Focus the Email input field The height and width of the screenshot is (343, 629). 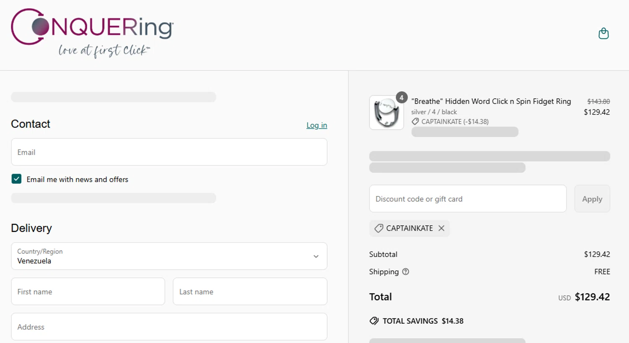(x=169, y=152)
